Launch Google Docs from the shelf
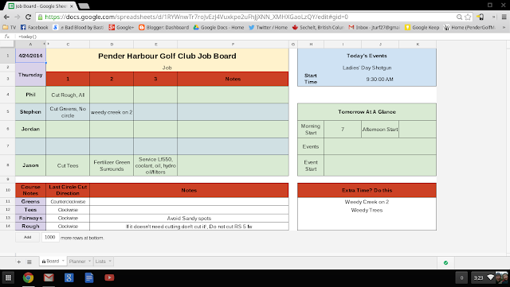Image resolution: width=510 pixels, height=287 pixels. point(89,277)
